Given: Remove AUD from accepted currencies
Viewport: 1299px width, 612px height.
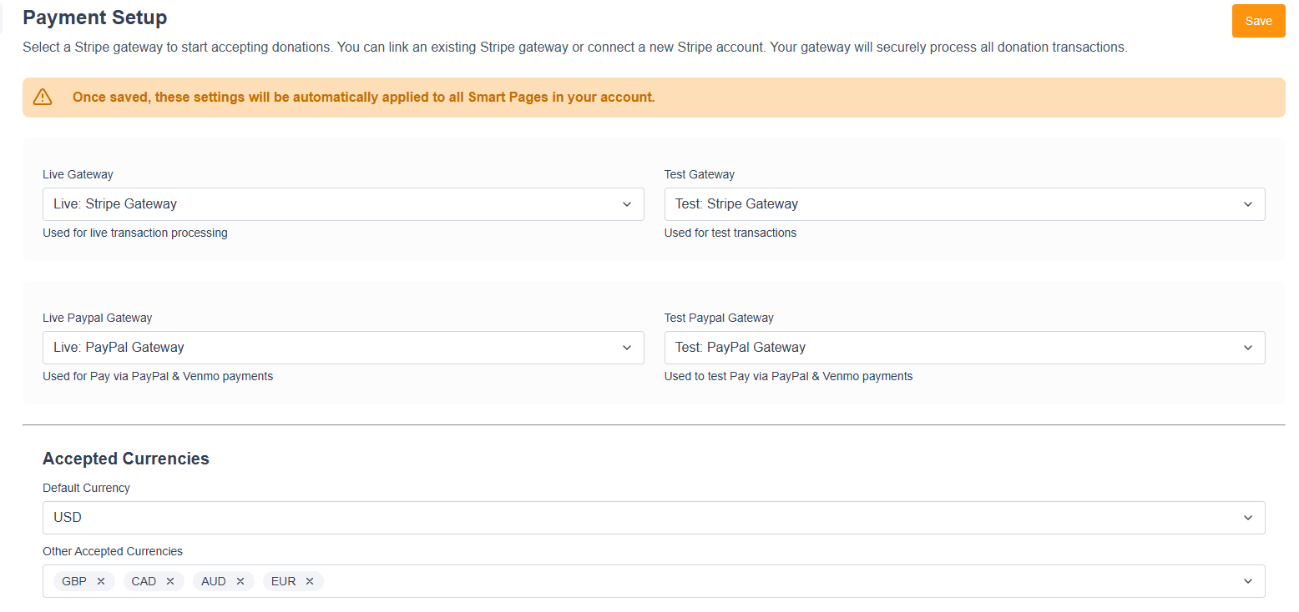Looking at the screenshot, I should coord(240,581).
